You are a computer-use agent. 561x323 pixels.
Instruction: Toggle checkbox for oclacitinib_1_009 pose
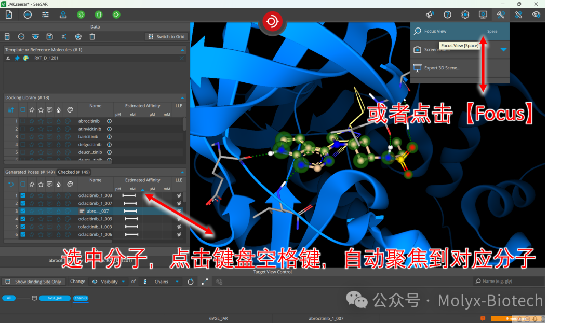(x=23, y=219)
